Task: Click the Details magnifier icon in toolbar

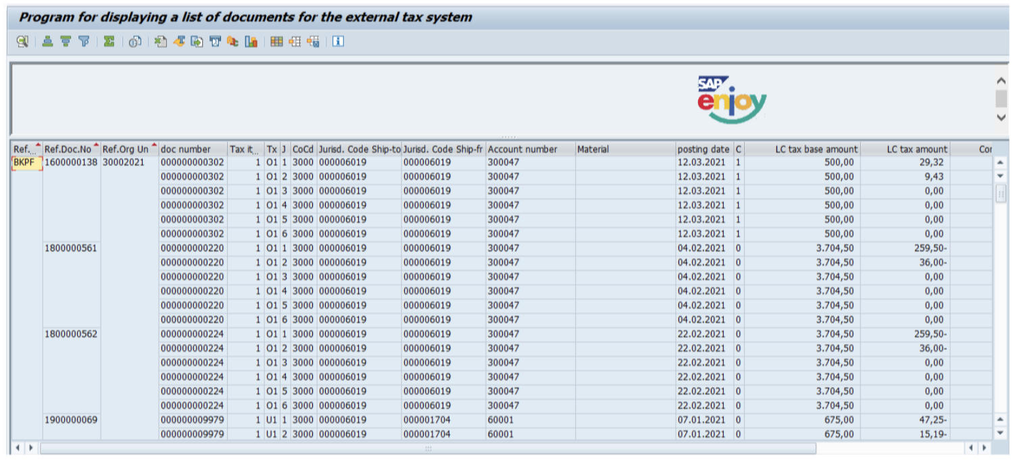Action: [x=22, y=42]
